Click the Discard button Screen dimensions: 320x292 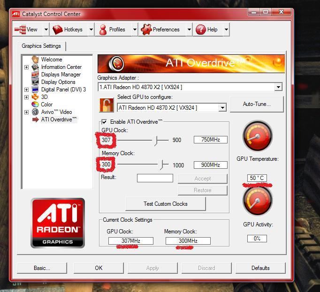[x=206, y=268]
